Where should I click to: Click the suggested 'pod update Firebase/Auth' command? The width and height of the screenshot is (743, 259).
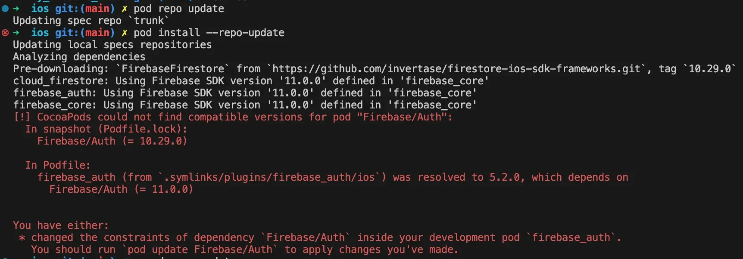click(x=200, y=250)
